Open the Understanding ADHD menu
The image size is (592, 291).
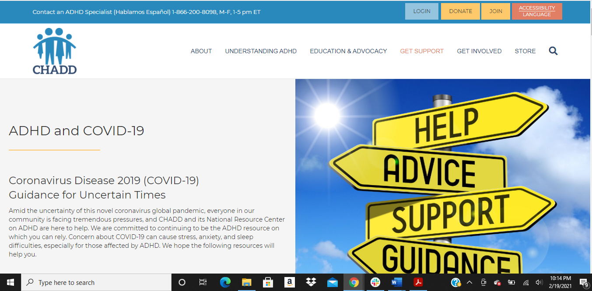coord(261,51)
